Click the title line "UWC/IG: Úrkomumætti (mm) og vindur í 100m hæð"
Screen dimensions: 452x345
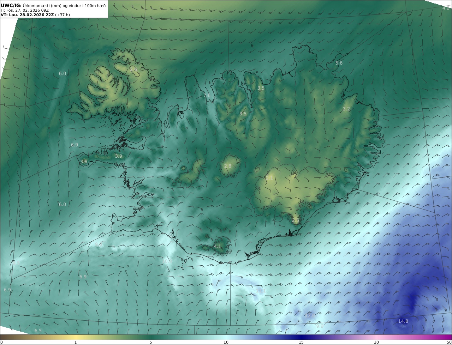(53, 5)
